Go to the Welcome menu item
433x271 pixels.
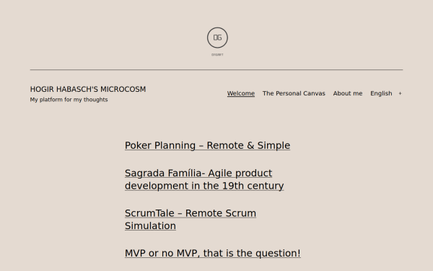click(x=241, y=93)
